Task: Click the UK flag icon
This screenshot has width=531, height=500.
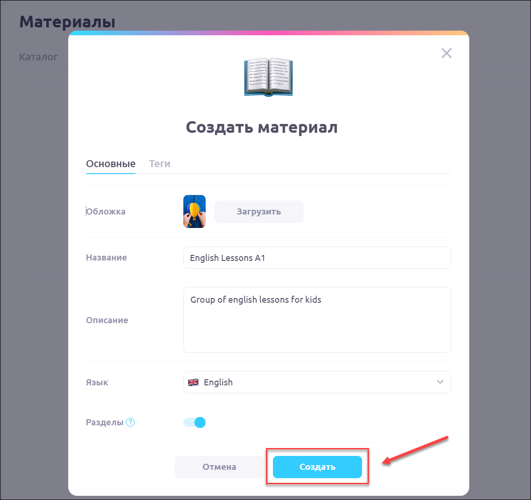Action: coord(194,382)
